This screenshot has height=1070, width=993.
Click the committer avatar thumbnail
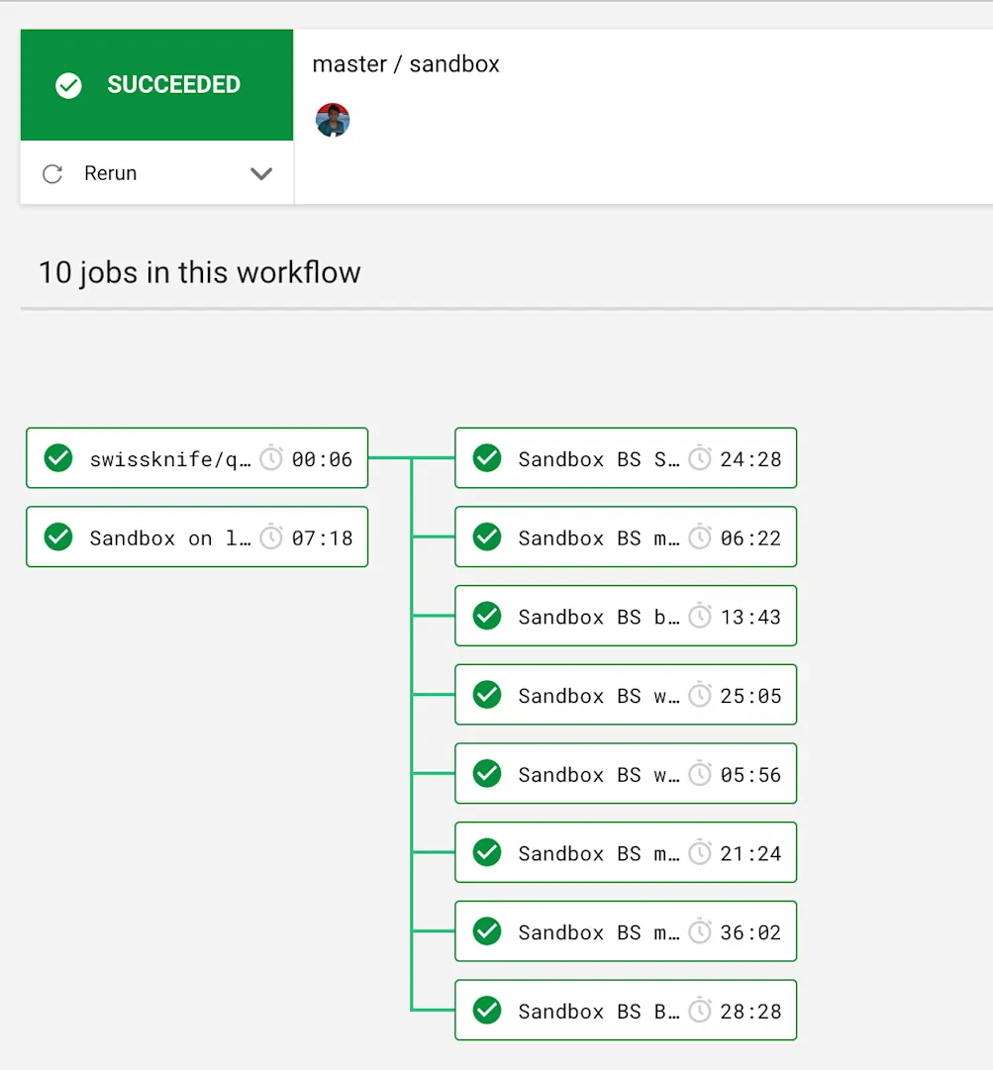pyautogui.click(x=333, y=120)
